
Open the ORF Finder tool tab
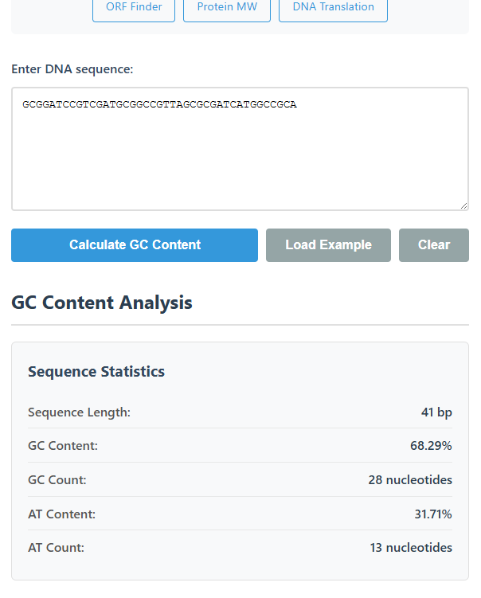pyautogui.click(x=134, y=8)
